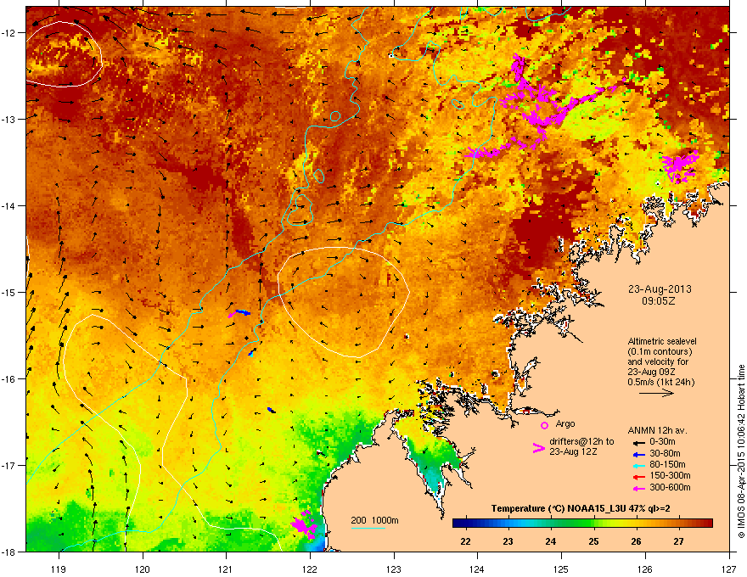747x577 pixels.
Task: Click the vertical IMOS copyright timestamp text
Action: pyautogui.click(x=741, y=451)
